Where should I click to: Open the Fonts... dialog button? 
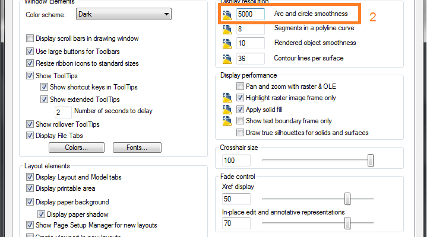(137, 148)
